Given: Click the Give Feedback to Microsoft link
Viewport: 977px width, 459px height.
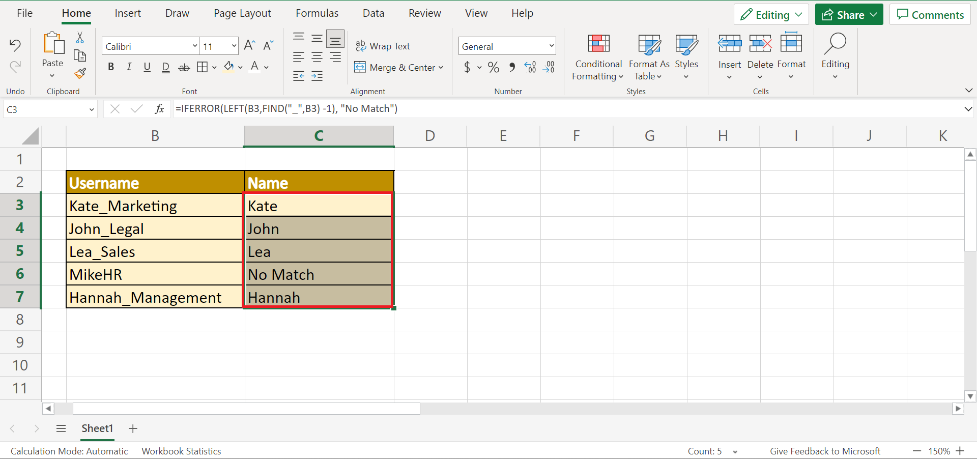Looking at the screenshot, I should 825,450.
